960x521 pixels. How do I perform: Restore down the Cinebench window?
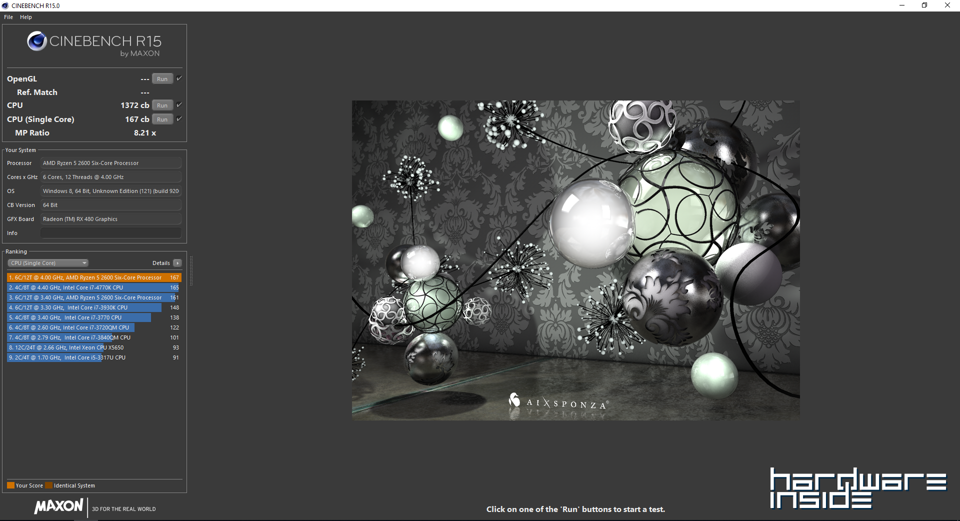[x=924, y=5]
